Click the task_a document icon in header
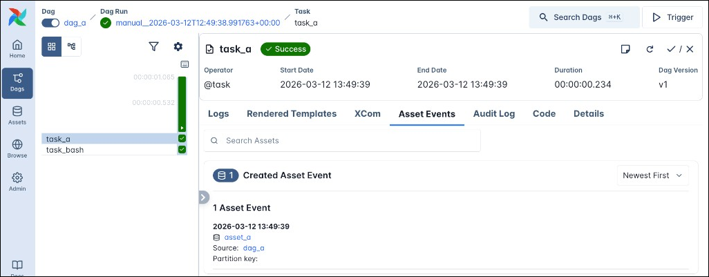This screenshot has width=709, height=277. click(209, 49)
